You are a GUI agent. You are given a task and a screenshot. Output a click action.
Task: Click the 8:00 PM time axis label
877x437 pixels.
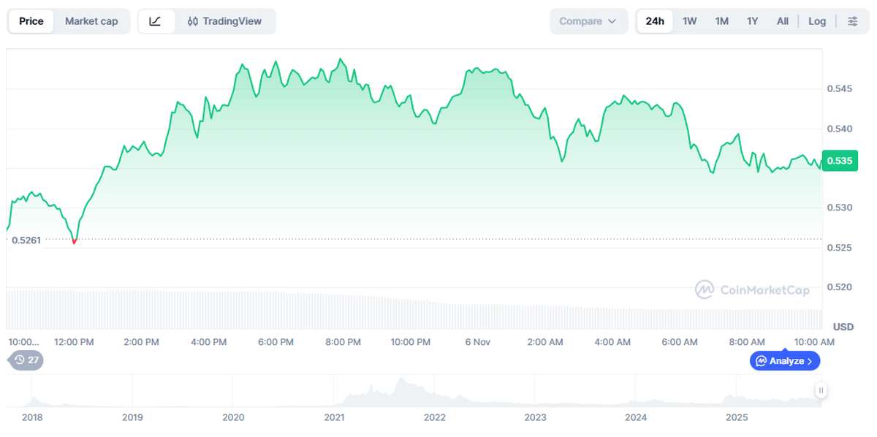343,342
